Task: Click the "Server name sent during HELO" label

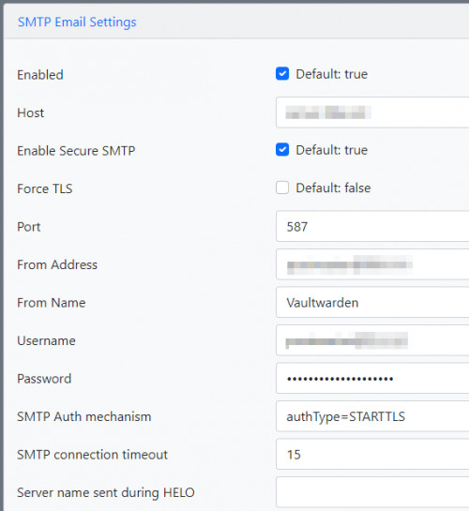Action: click(x=106, y=493)
